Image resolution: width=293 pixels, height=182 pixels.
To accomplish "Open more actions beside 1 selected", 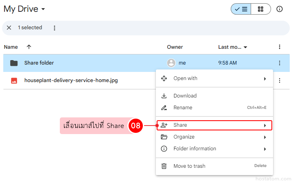I will click(55, 28).
